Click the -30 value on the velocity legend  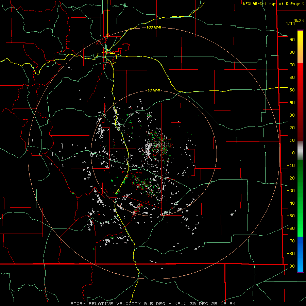[x=291, y=191]
